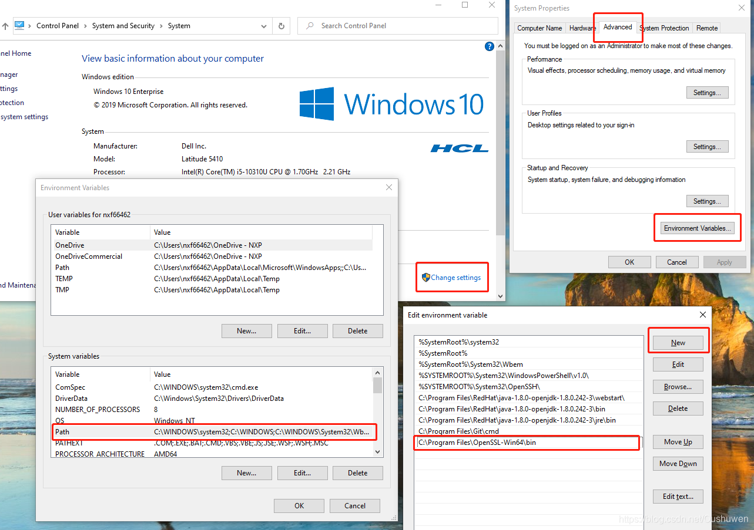Click Delete in path editor
754x530 pixels.
point(678,409)
